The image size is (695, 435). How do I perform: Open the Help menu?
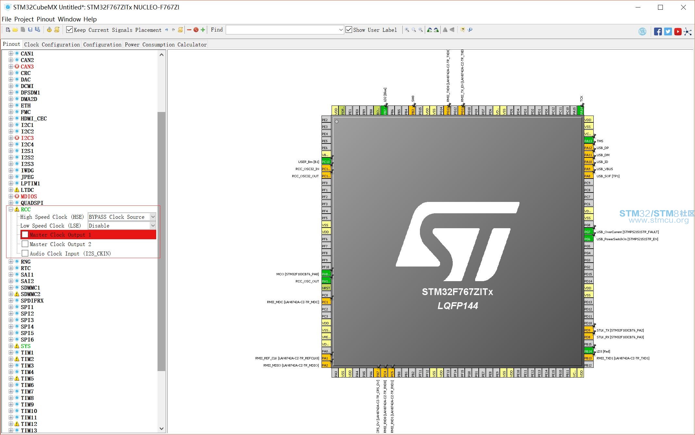pos(90,19)
